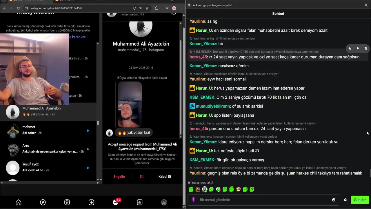The image size is (371, 209).
Task: Open Instagram Messenger icon with 9+ badge
Action: [x=116, y=202]
